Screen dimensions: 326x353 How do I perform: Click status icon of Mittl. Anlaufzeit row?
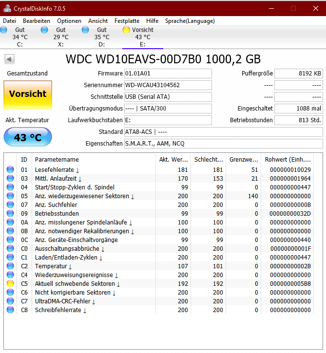click(x=10, y=178)
